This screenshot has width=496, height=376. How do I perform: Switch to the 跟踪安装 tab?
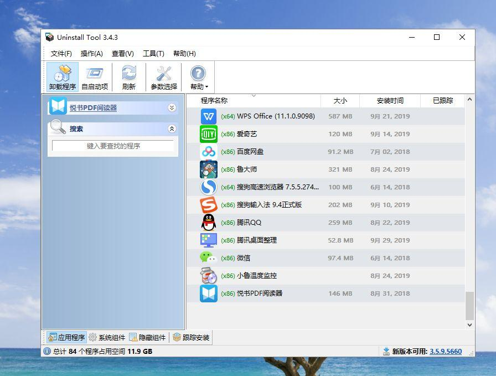click(191, 337)
